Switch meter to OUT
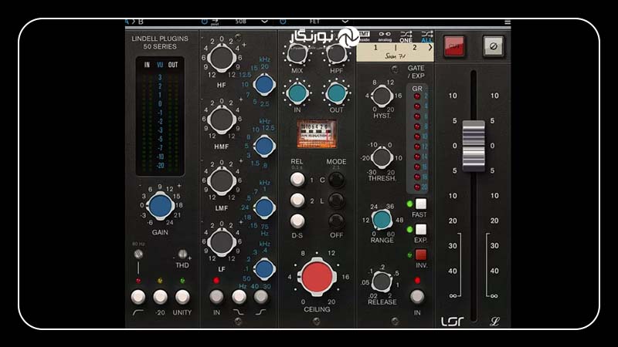The width and height of the screenshot is (618, 347). click(x=173, y=65)
